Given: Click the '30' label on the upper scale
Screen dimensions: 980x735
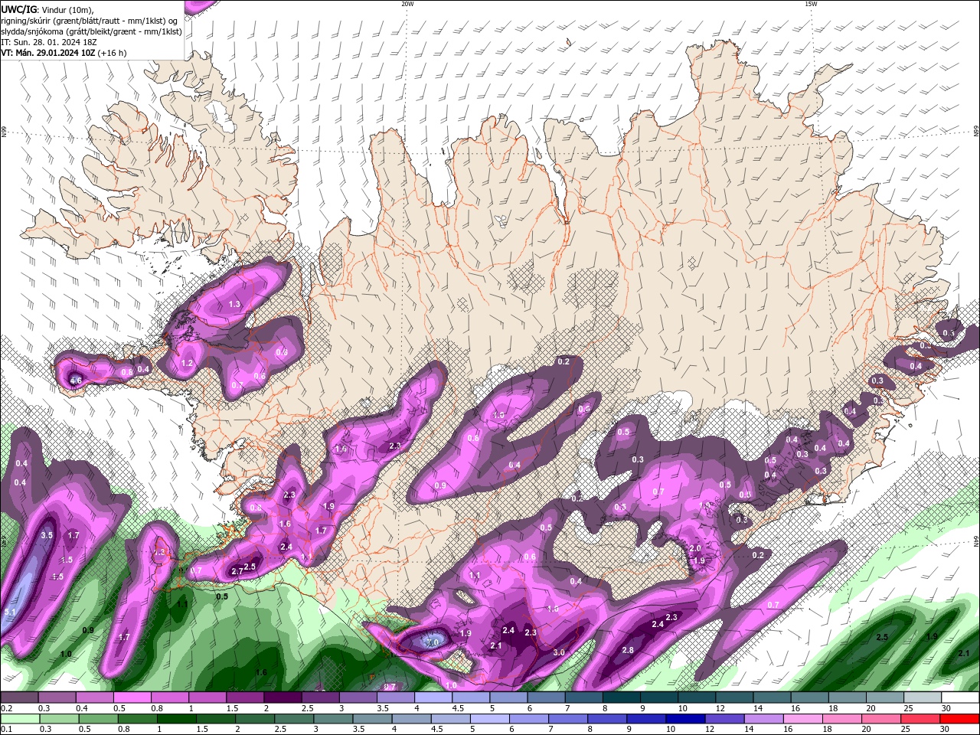Looking at the screenshot, I should pos(946,708).
